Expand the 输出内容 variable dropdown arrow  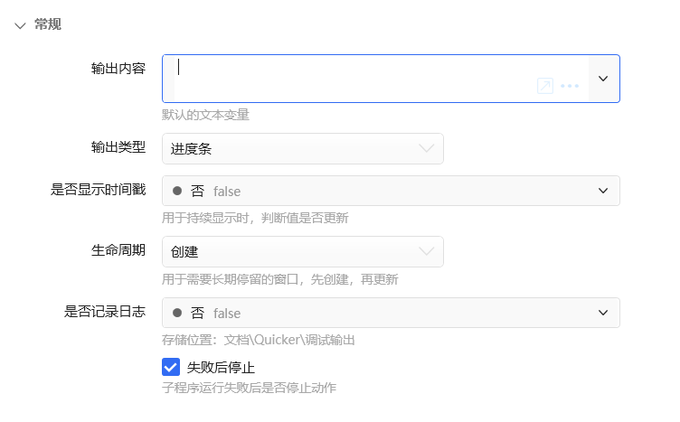click(x=603, y=79)
